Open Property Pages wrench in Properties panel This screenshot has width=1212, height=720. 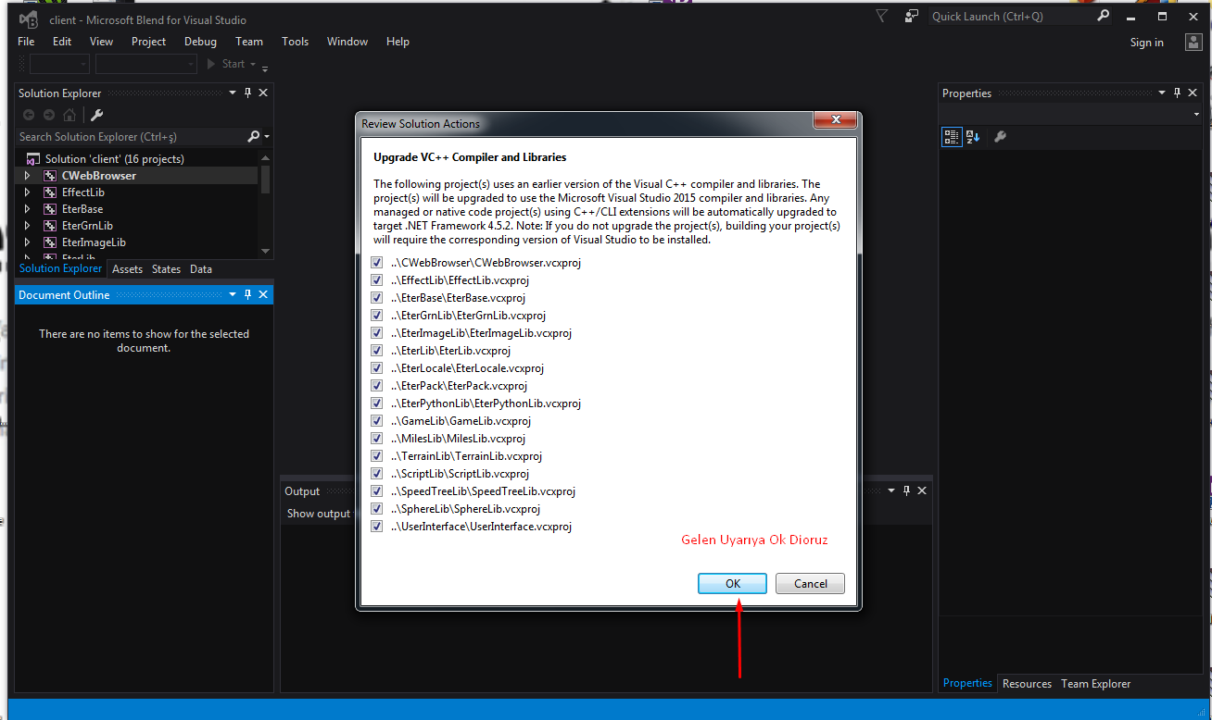1000,137
